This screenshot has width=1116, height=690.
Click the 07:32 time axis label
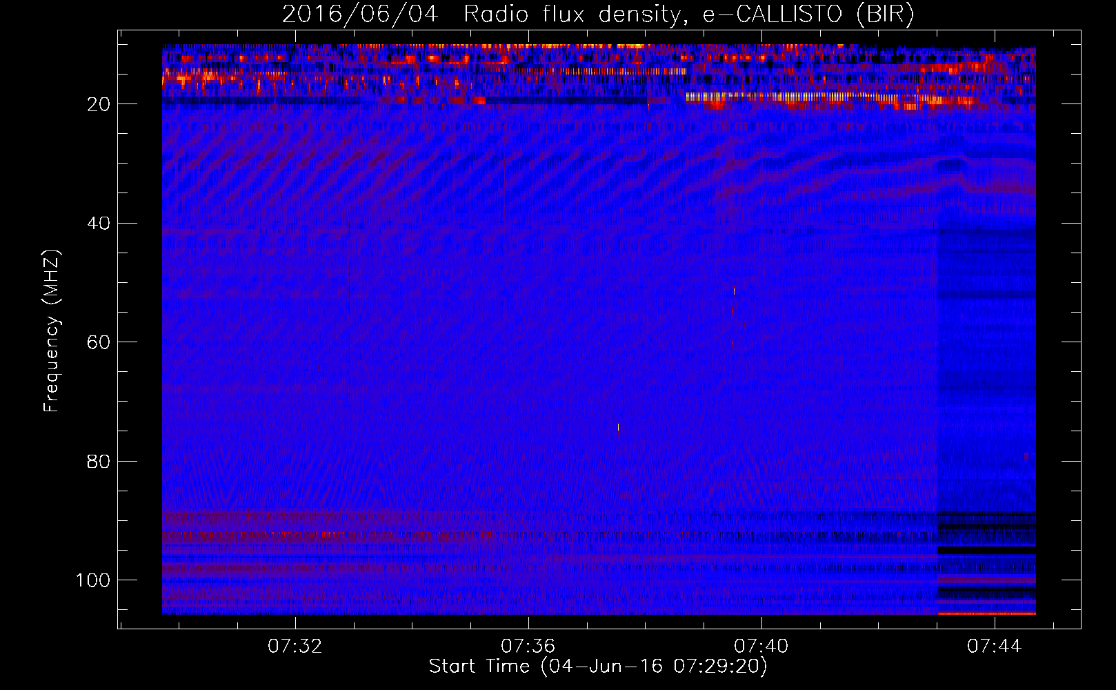click(x=295, y=647)
